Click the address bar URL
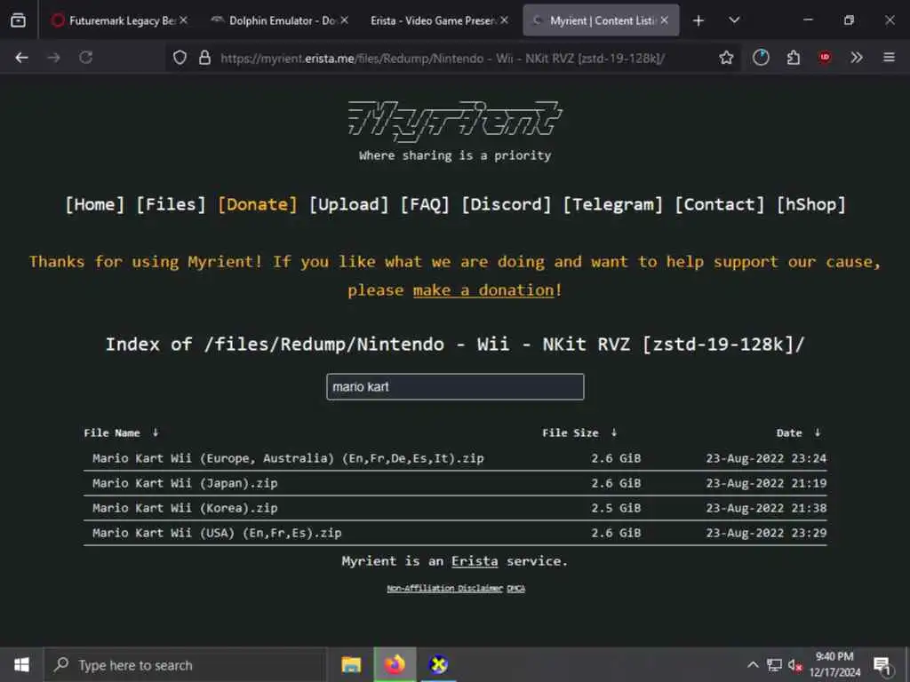Viewport: 910px width, 682px height. (443, 58)
